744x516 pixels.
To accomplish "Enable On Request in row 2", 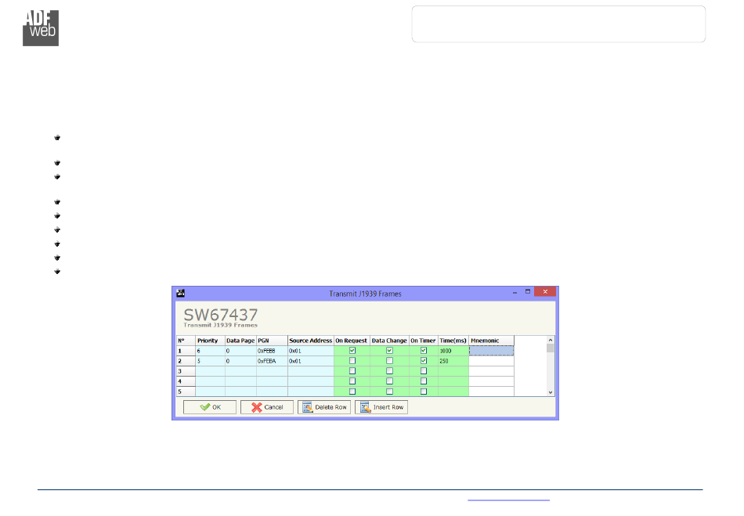I will 352,361.
